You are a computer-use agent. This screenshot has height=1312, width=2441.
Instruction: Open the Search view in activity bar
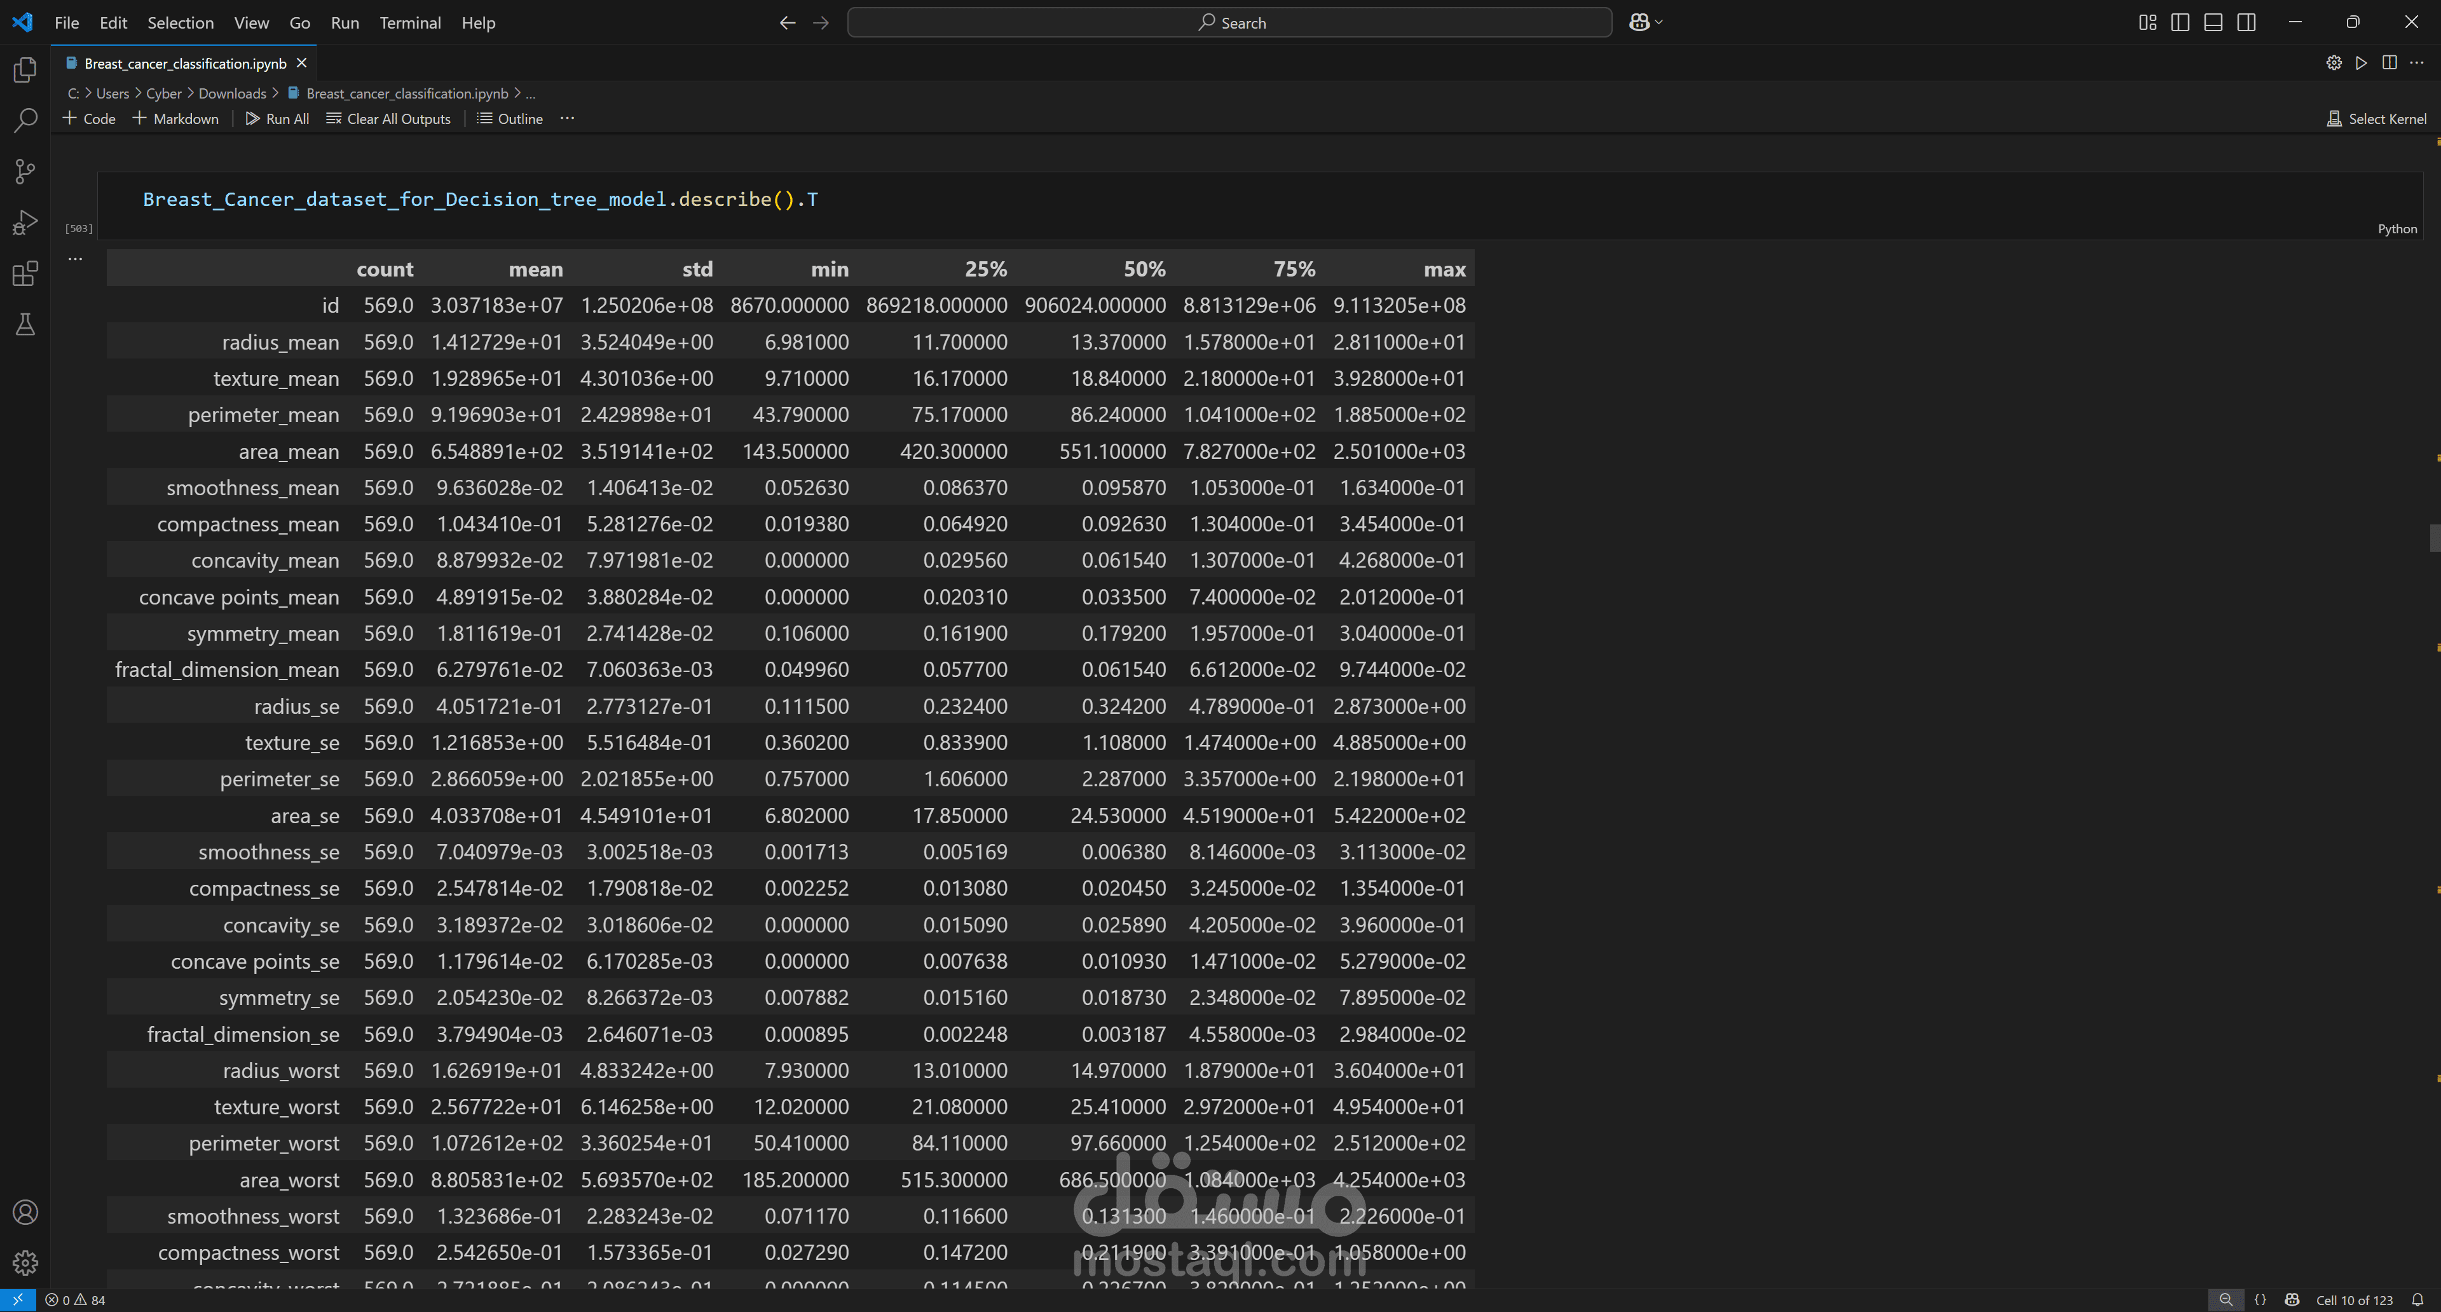pos(25,120)
